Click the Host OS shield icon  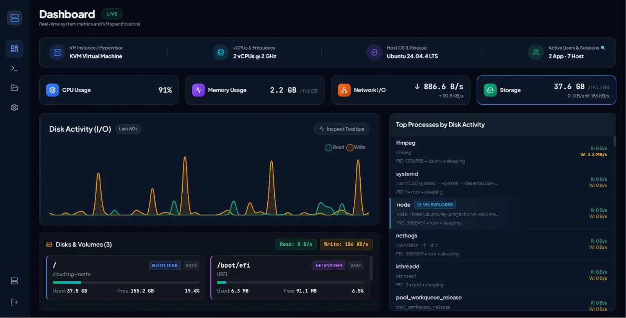pos(374,52)
